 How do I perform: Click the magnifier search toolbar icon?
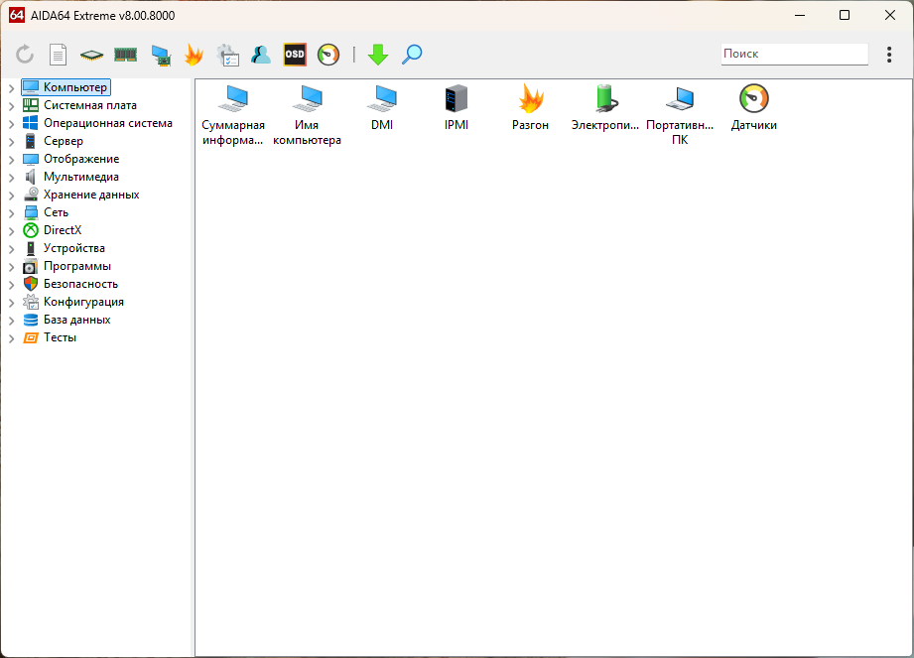click(412, 55)
